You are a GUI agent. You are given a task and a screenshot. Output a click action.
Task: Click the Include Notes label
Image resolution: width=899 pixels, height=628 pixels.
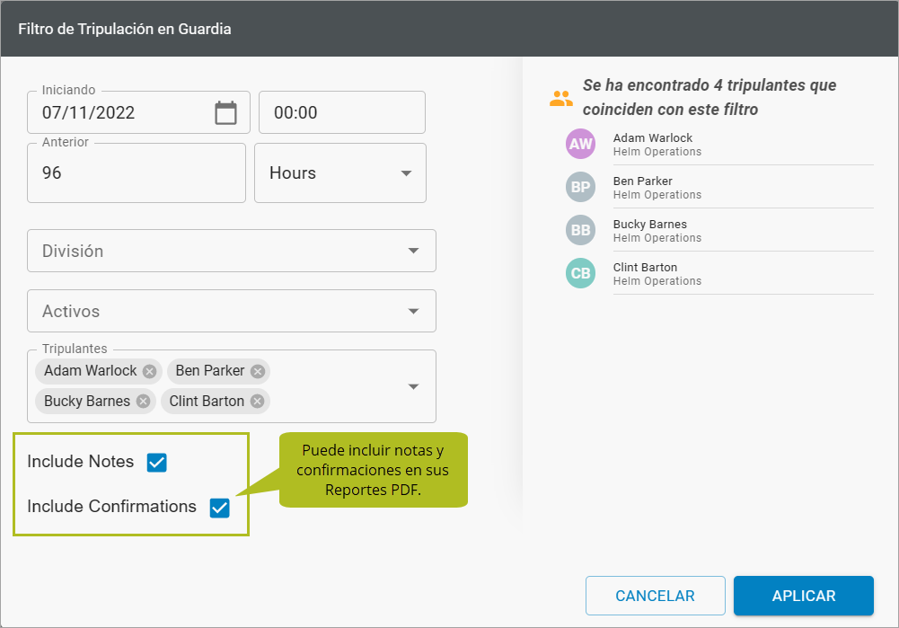(x=80, y=462)
